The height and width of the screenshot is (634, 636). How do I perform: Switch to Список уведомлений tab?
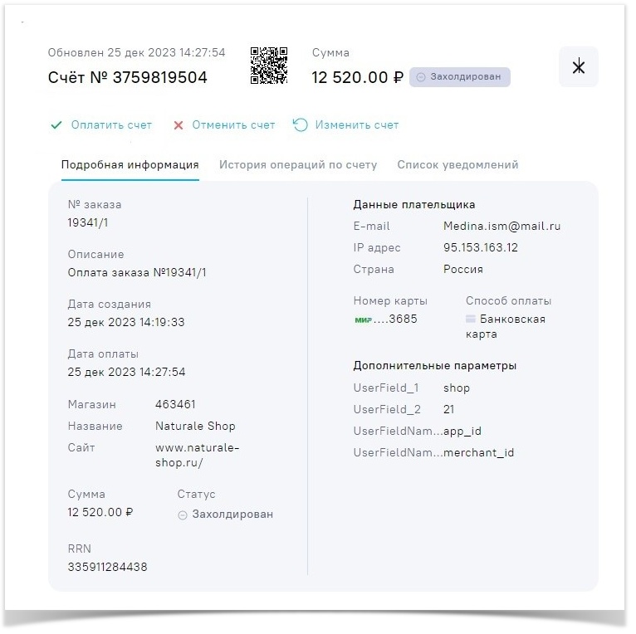[x=457, y=164]
